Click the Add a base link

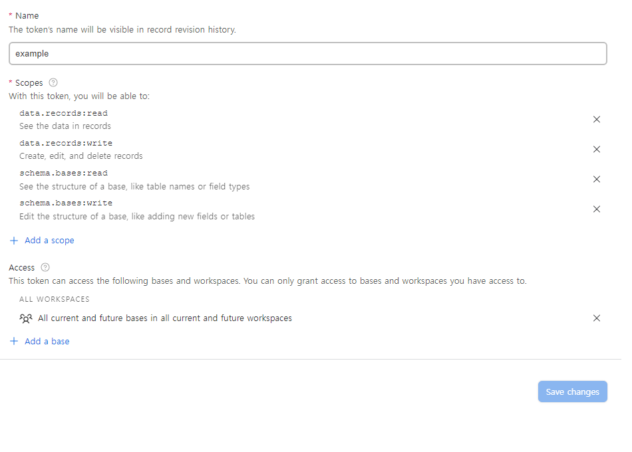47,342
